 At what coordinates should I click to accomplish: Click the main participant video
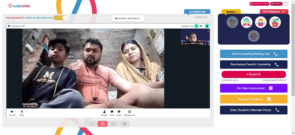pyautogui.click(x=93, y=69)
